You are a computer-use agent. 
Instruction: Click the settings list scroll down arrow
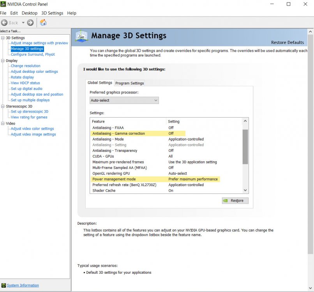tap(245, 190)
